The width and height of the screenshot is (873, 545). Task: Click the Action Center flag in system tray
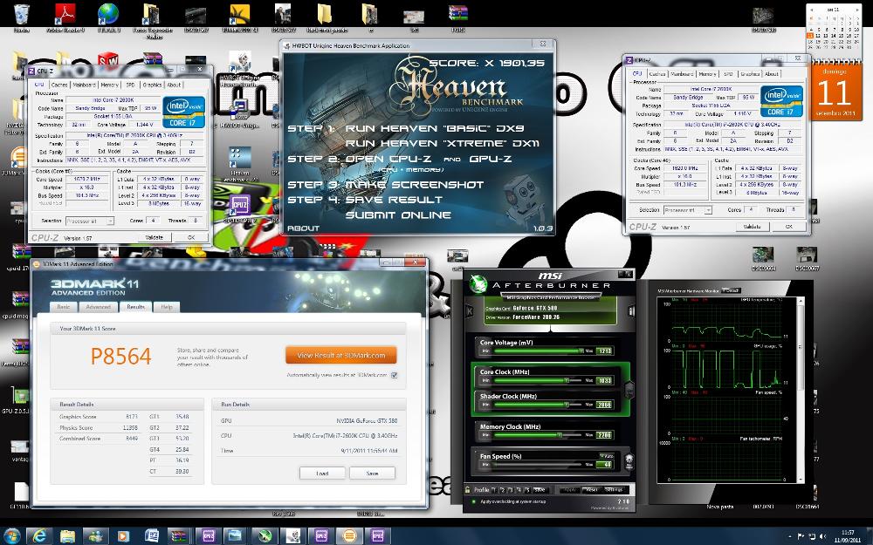(x=801, y=536)
